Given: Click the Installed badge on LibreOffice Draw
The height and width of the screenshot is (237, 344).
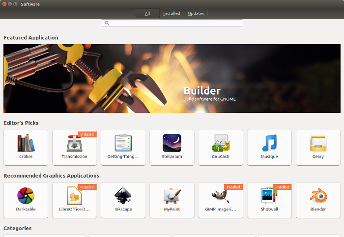Looking at the screenshot, I should [87, 187].
